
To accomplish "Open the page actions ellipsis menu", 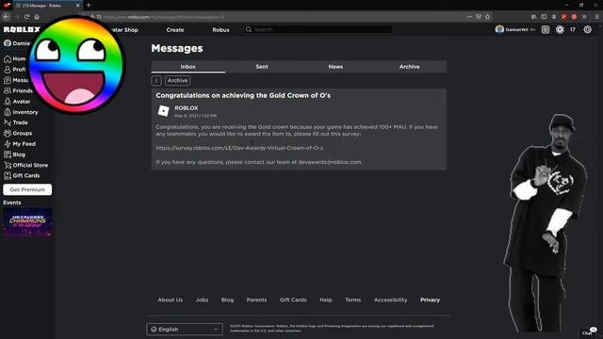I will point(469,17).
